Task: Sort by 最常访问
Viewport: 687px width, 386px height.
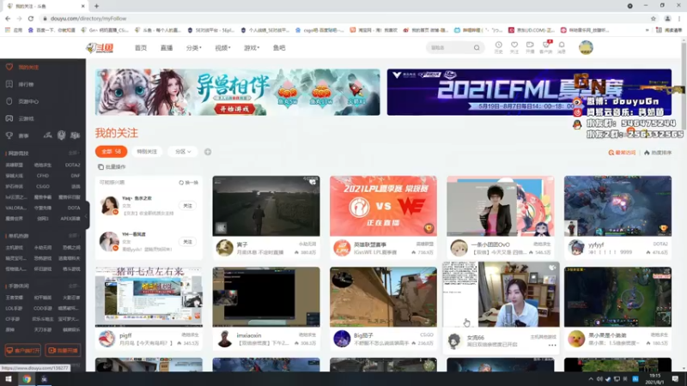Action: pyautogui.click(x=622, y=153)
